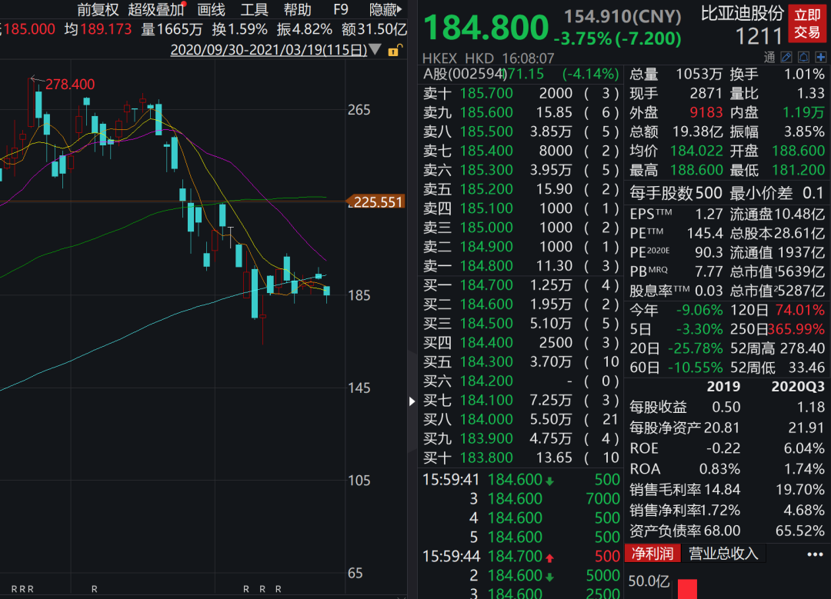Click the 2020Q3 column header
The height and width of the screenshot is (599, 831).
coord(798,387)
